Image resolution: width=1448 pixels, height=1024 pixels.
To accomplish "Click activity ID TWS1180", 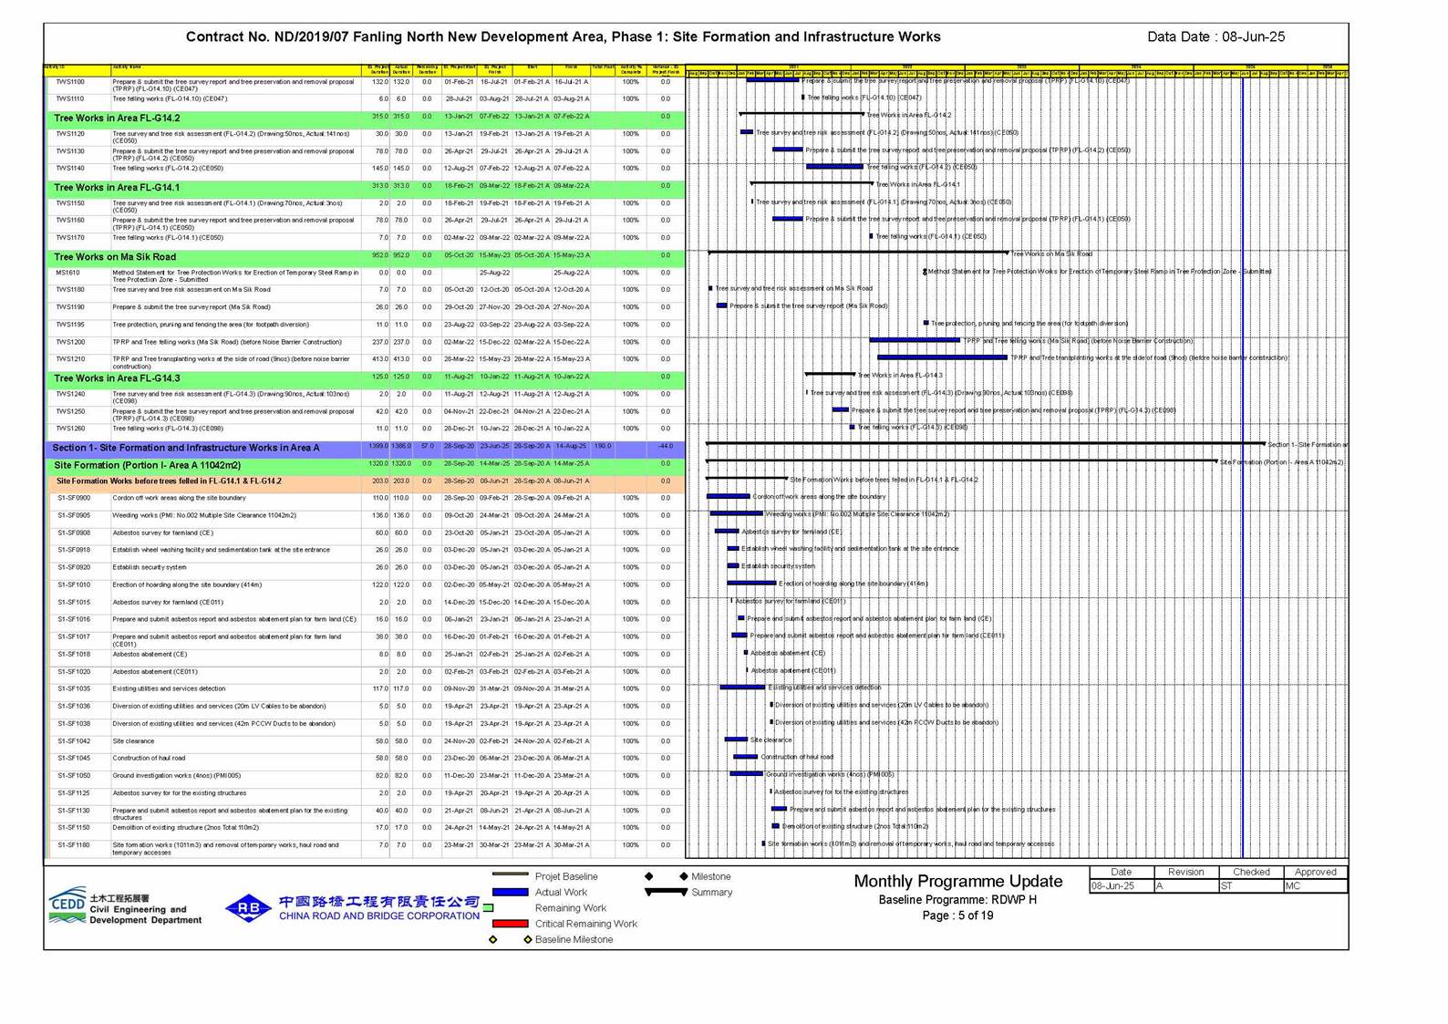I will tap(70, 290).
